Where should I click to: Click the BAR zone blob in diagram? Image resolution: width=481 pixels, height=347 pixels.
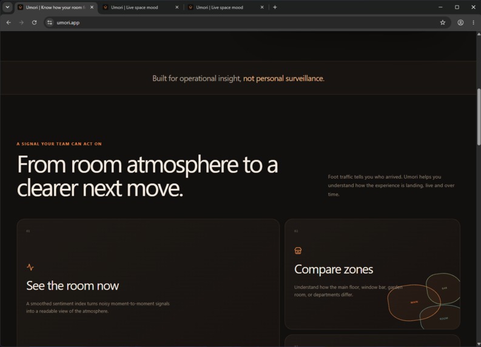click(445, 288)
